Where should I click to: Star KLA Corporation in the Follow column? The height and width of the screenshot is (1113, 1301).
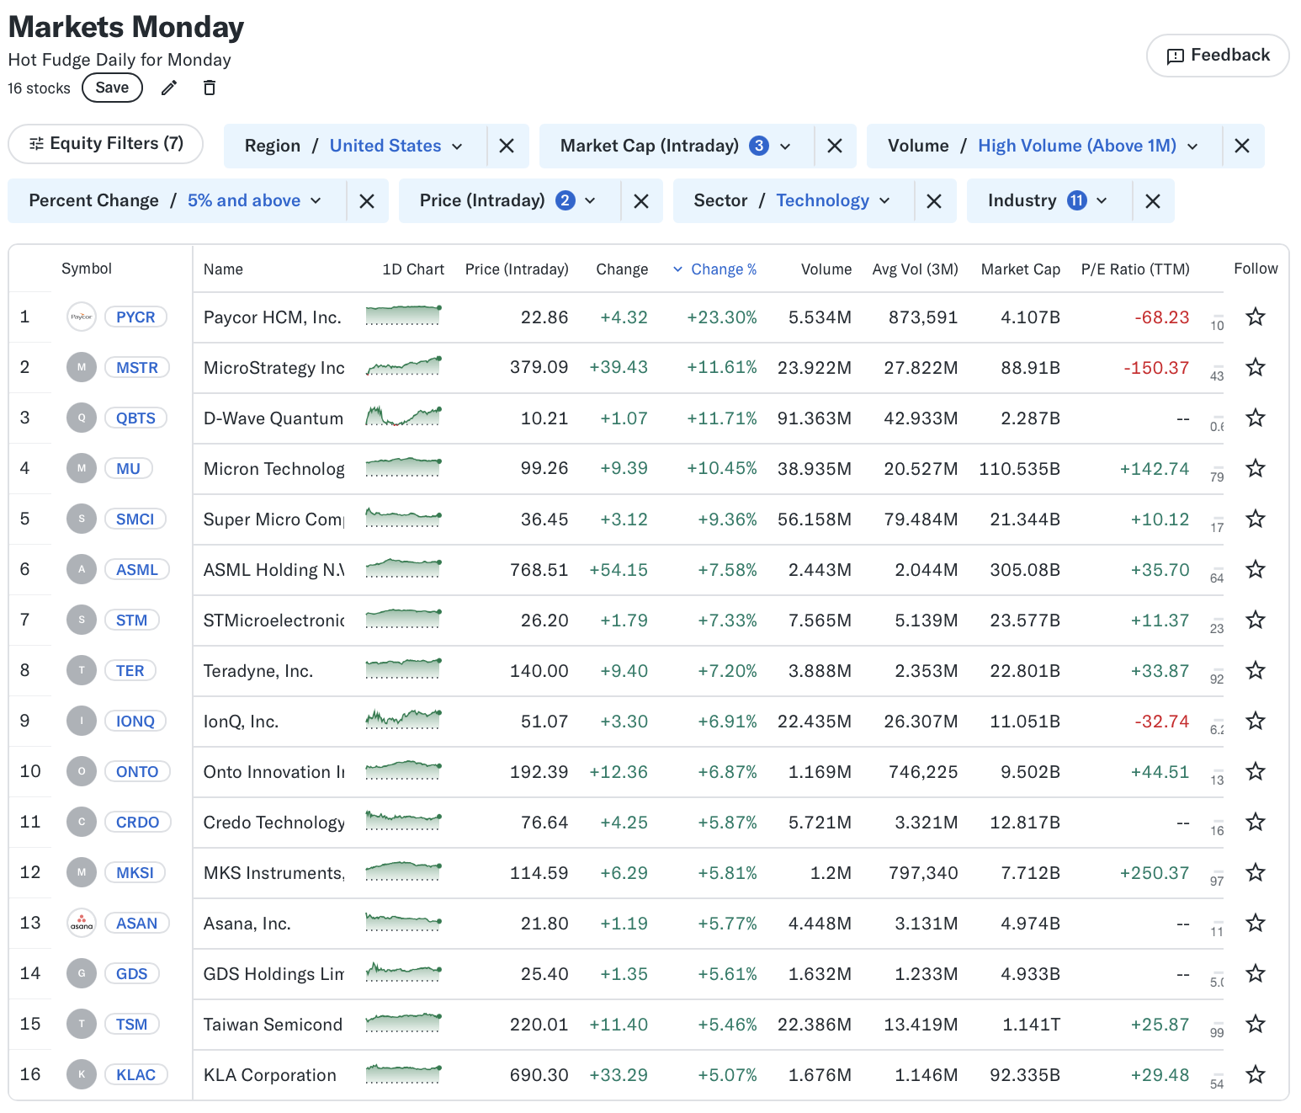pos(1255,1074)
